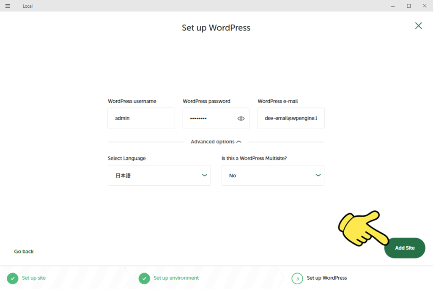Jump to the Set up site step
The width and height of the screenshot is (433, 289).
[34, 278]
